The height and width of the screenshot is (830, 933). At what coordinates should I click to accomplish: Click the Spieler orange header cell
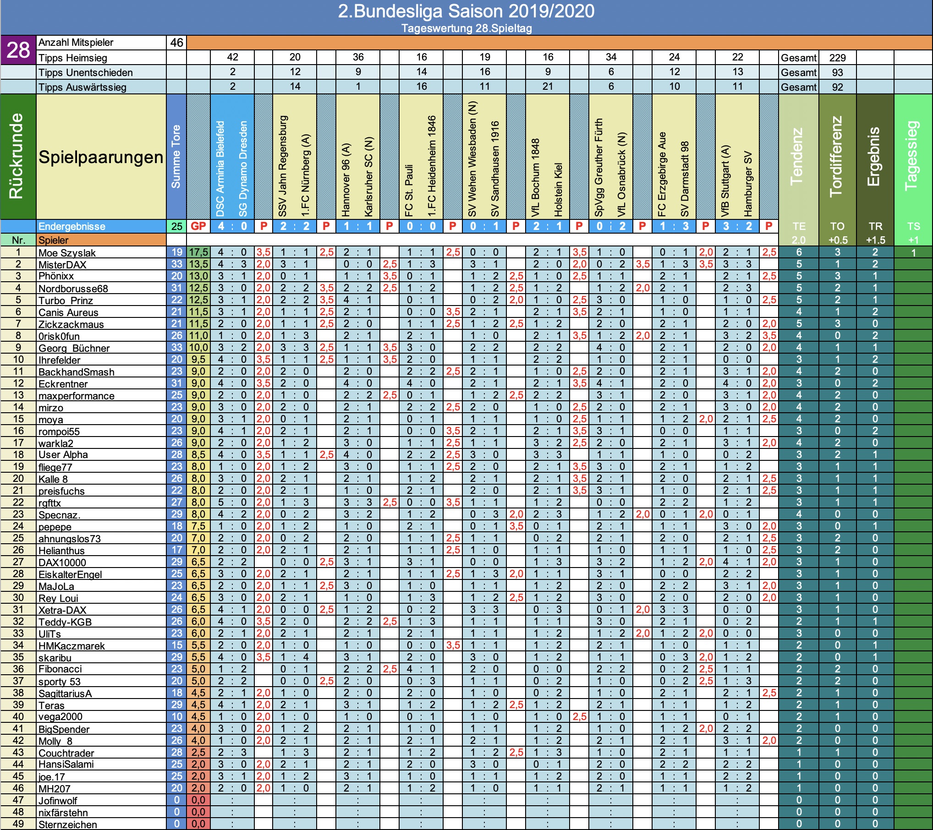(101, 240)
